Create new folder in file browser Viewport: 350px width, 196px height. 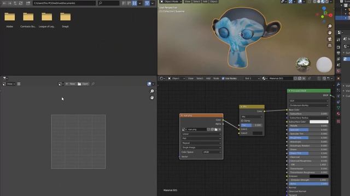[x=28, y=3]
